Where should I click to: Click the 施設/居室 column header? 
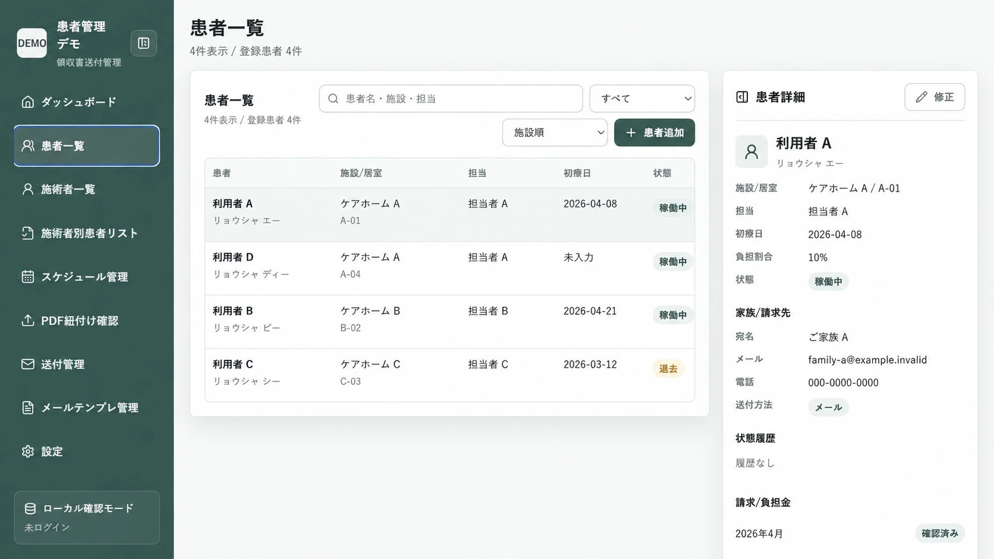click(x=361, y=173)
